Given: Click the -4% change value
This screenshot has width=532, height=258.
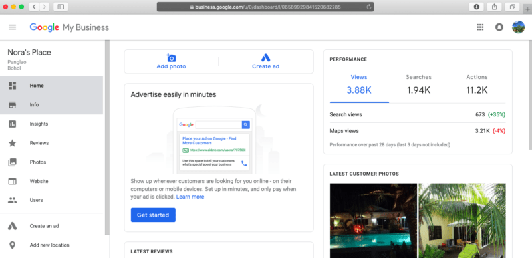Looking at the screenshot, I should [x=499, y=131].
